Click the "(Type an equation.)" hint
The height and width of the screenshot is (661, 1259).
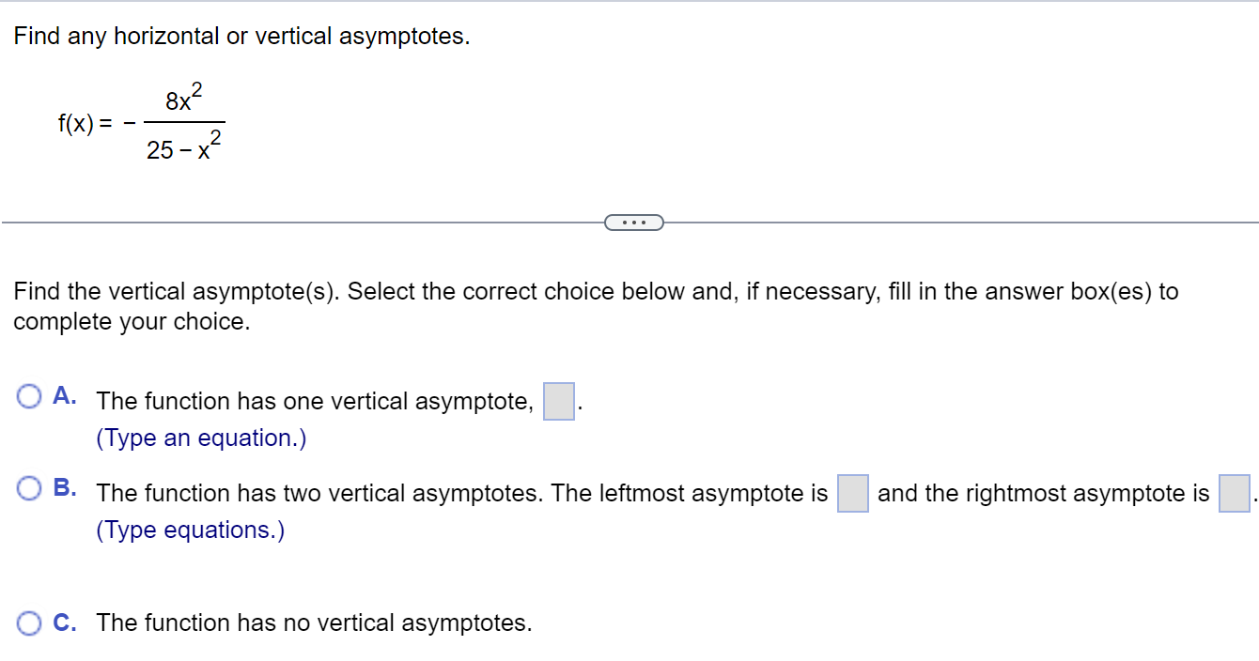[x=201, y=438]
